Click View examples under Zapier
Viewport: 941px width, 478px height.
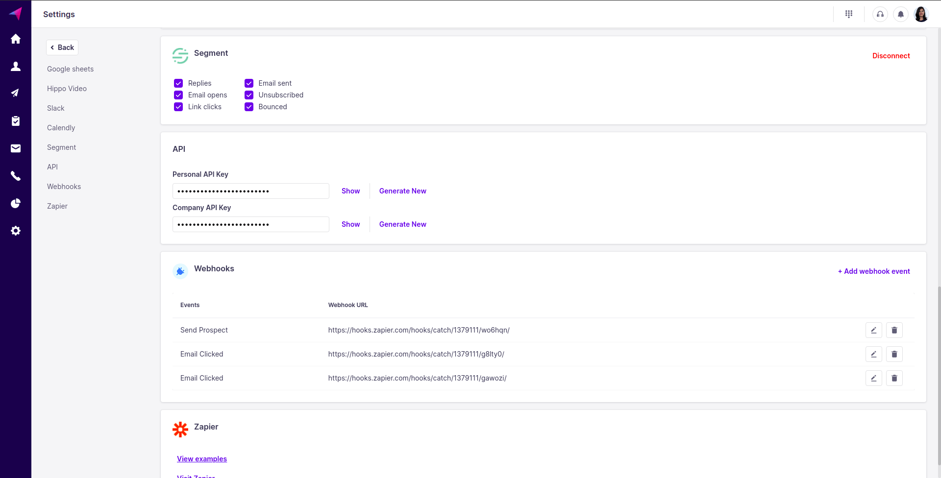click(202, 459)
